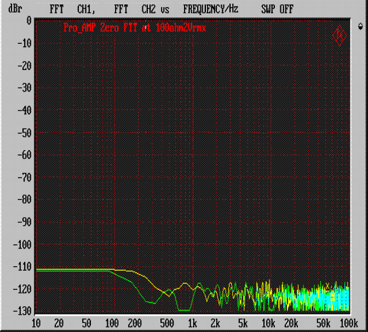The width and height of the screenshot is (368, 332).
Task: Click the y-axis value '-100'
Action: point(22,245)
